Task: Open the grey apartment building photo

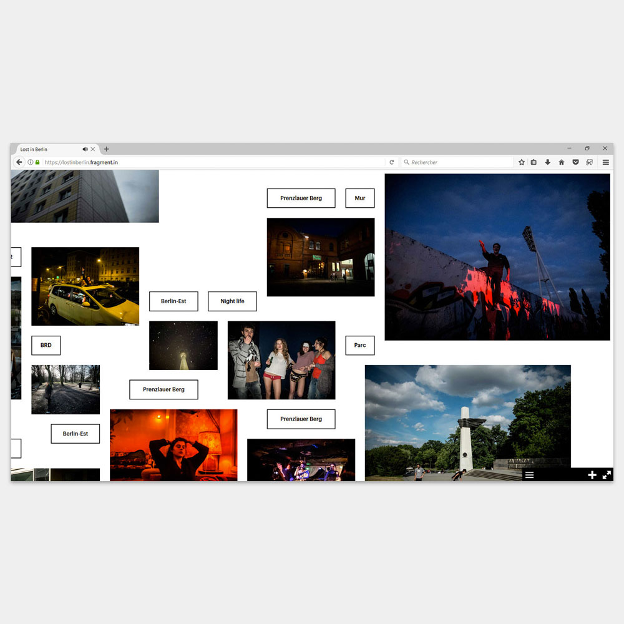Action: [85, 196]
